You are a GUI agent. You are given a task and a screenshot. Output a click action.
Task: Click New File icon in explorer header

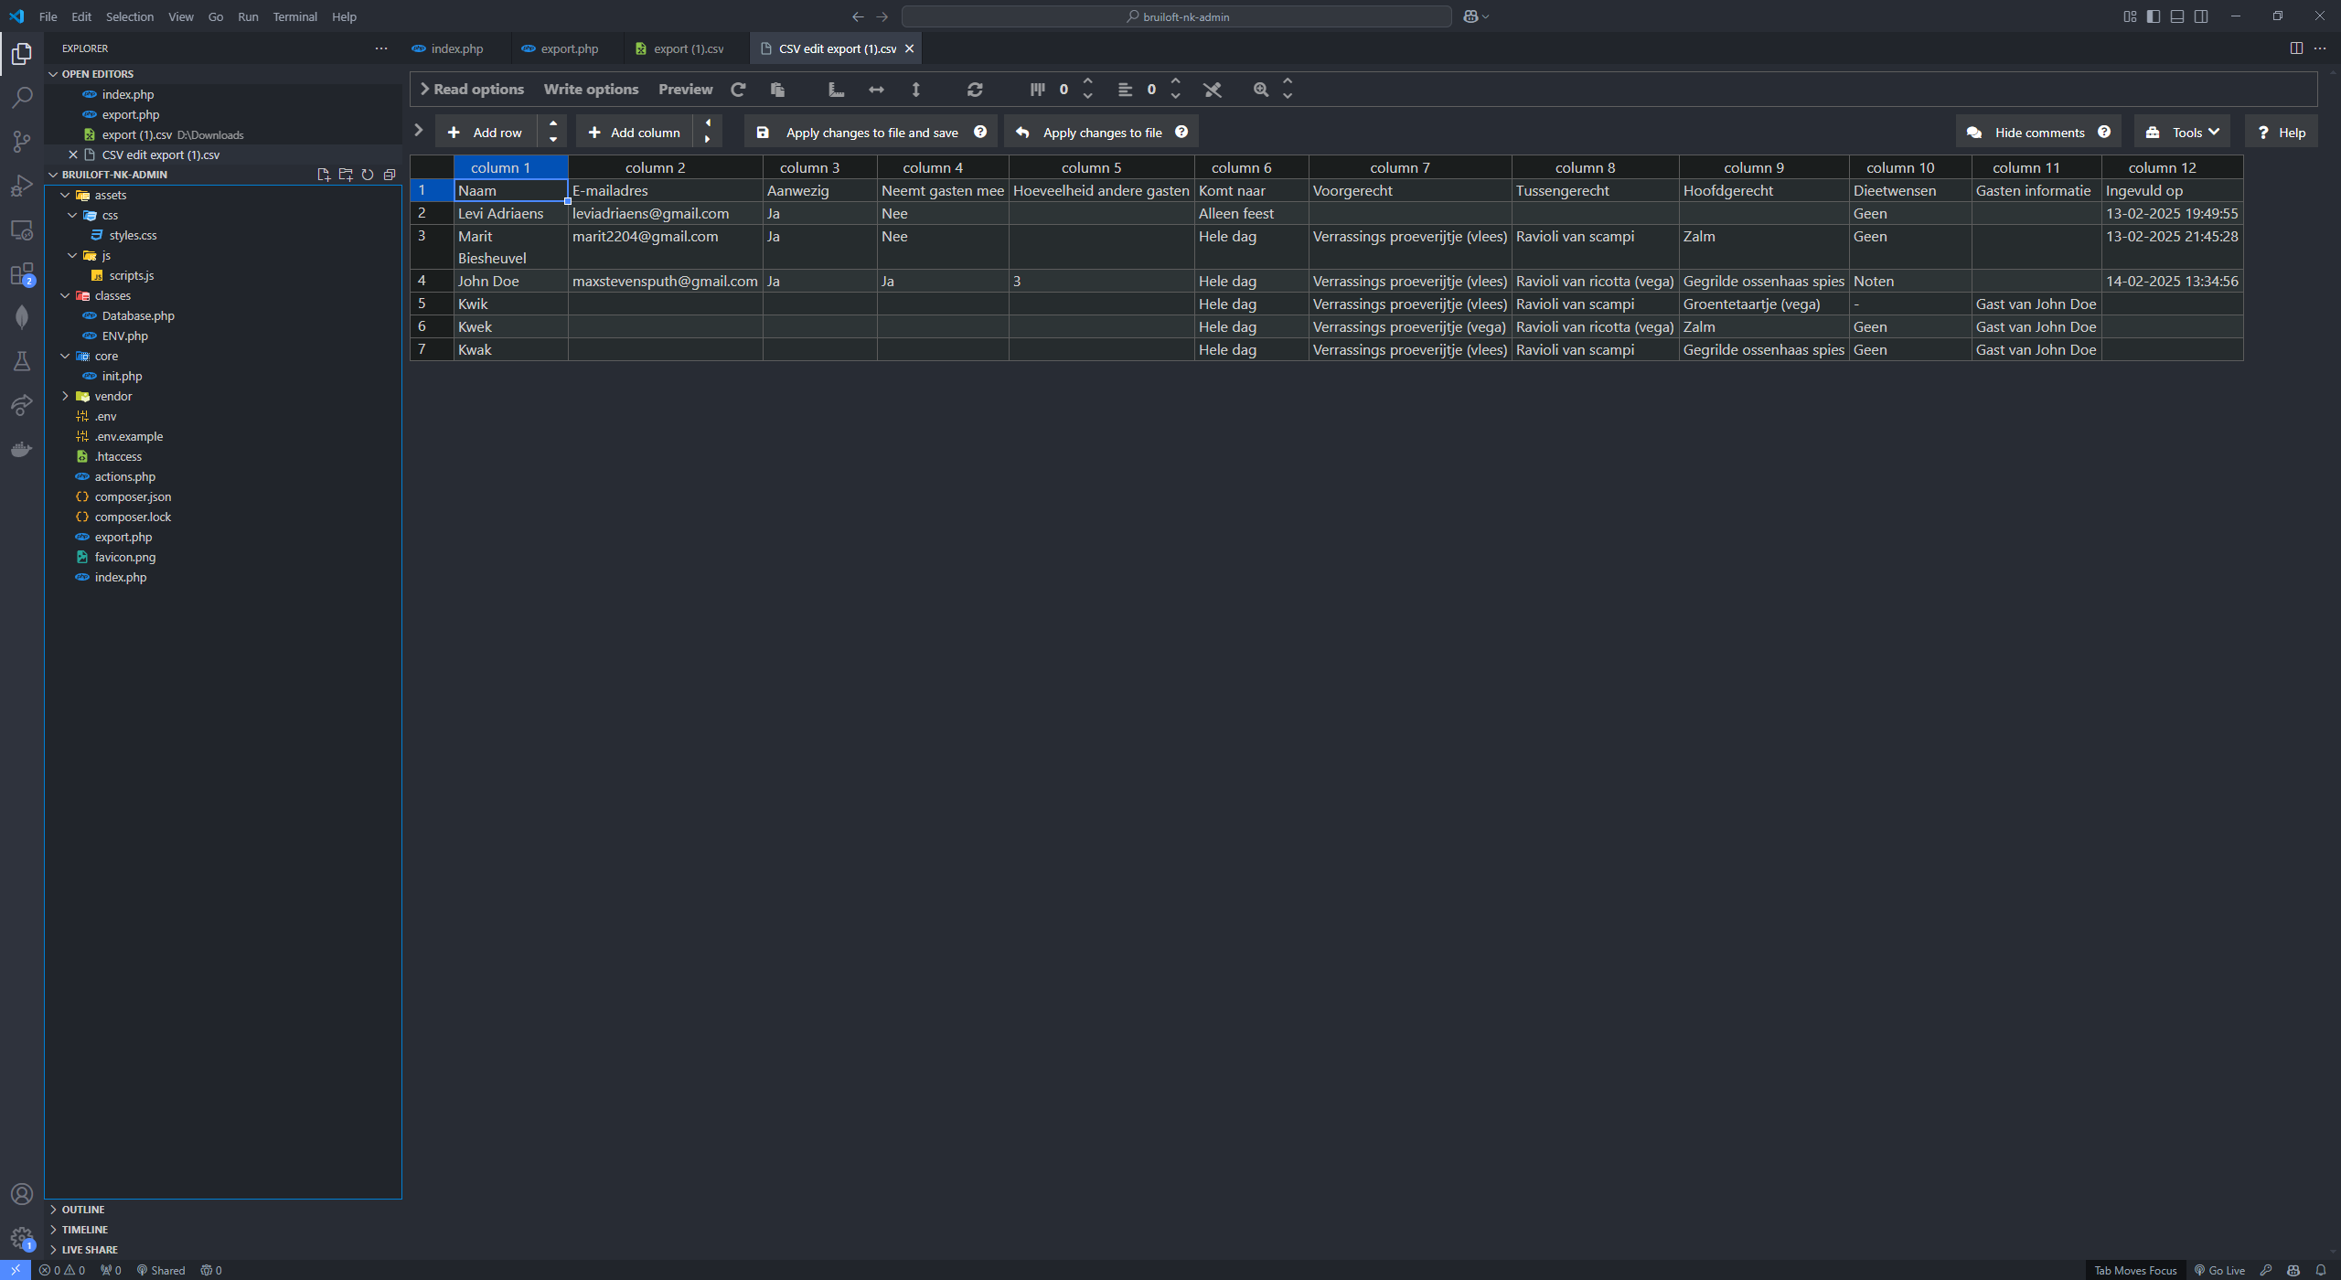point(324,175)
